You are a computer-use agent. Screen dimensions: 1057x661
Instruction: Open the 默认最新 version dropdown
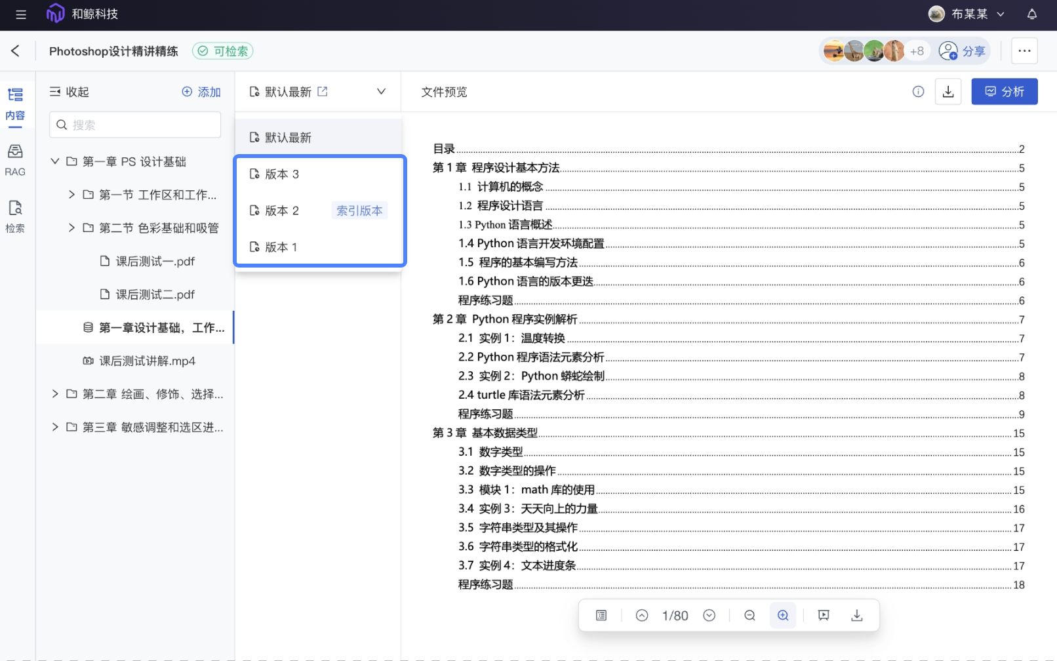click(x=381, y=91)
